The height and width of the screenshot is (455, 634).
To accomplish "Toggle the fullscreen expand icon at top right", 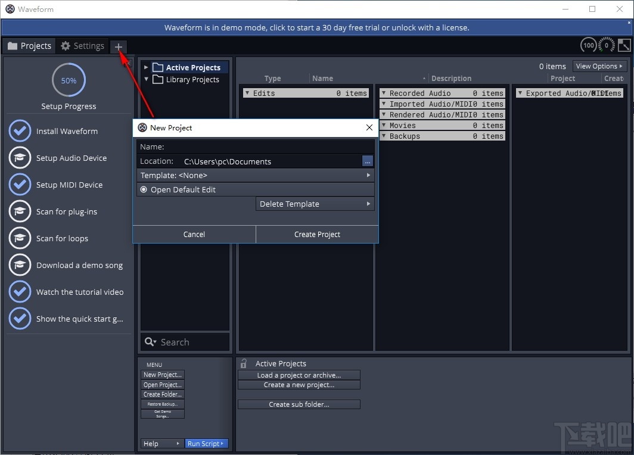I will [x=624, y=45].
